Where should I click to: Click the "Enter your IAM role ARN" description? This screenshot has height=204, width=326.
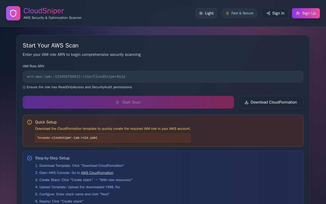coord(82,55)
